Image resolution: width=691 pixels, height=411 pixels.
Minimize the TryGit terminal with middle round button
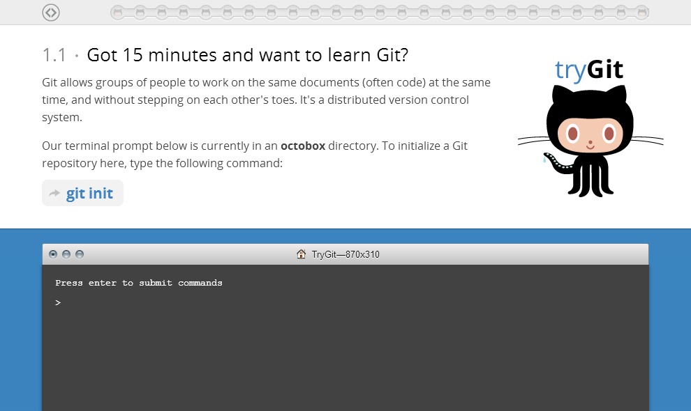click(x=66, y=254)
